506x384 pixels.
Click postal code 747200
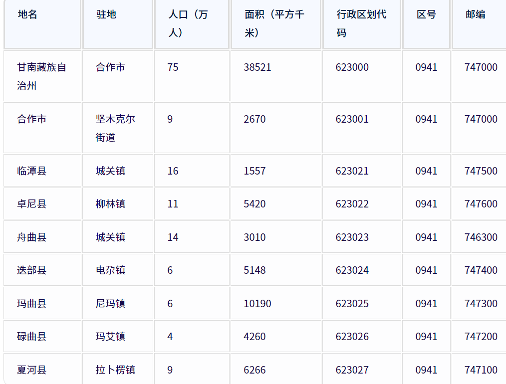pos(481,336)
